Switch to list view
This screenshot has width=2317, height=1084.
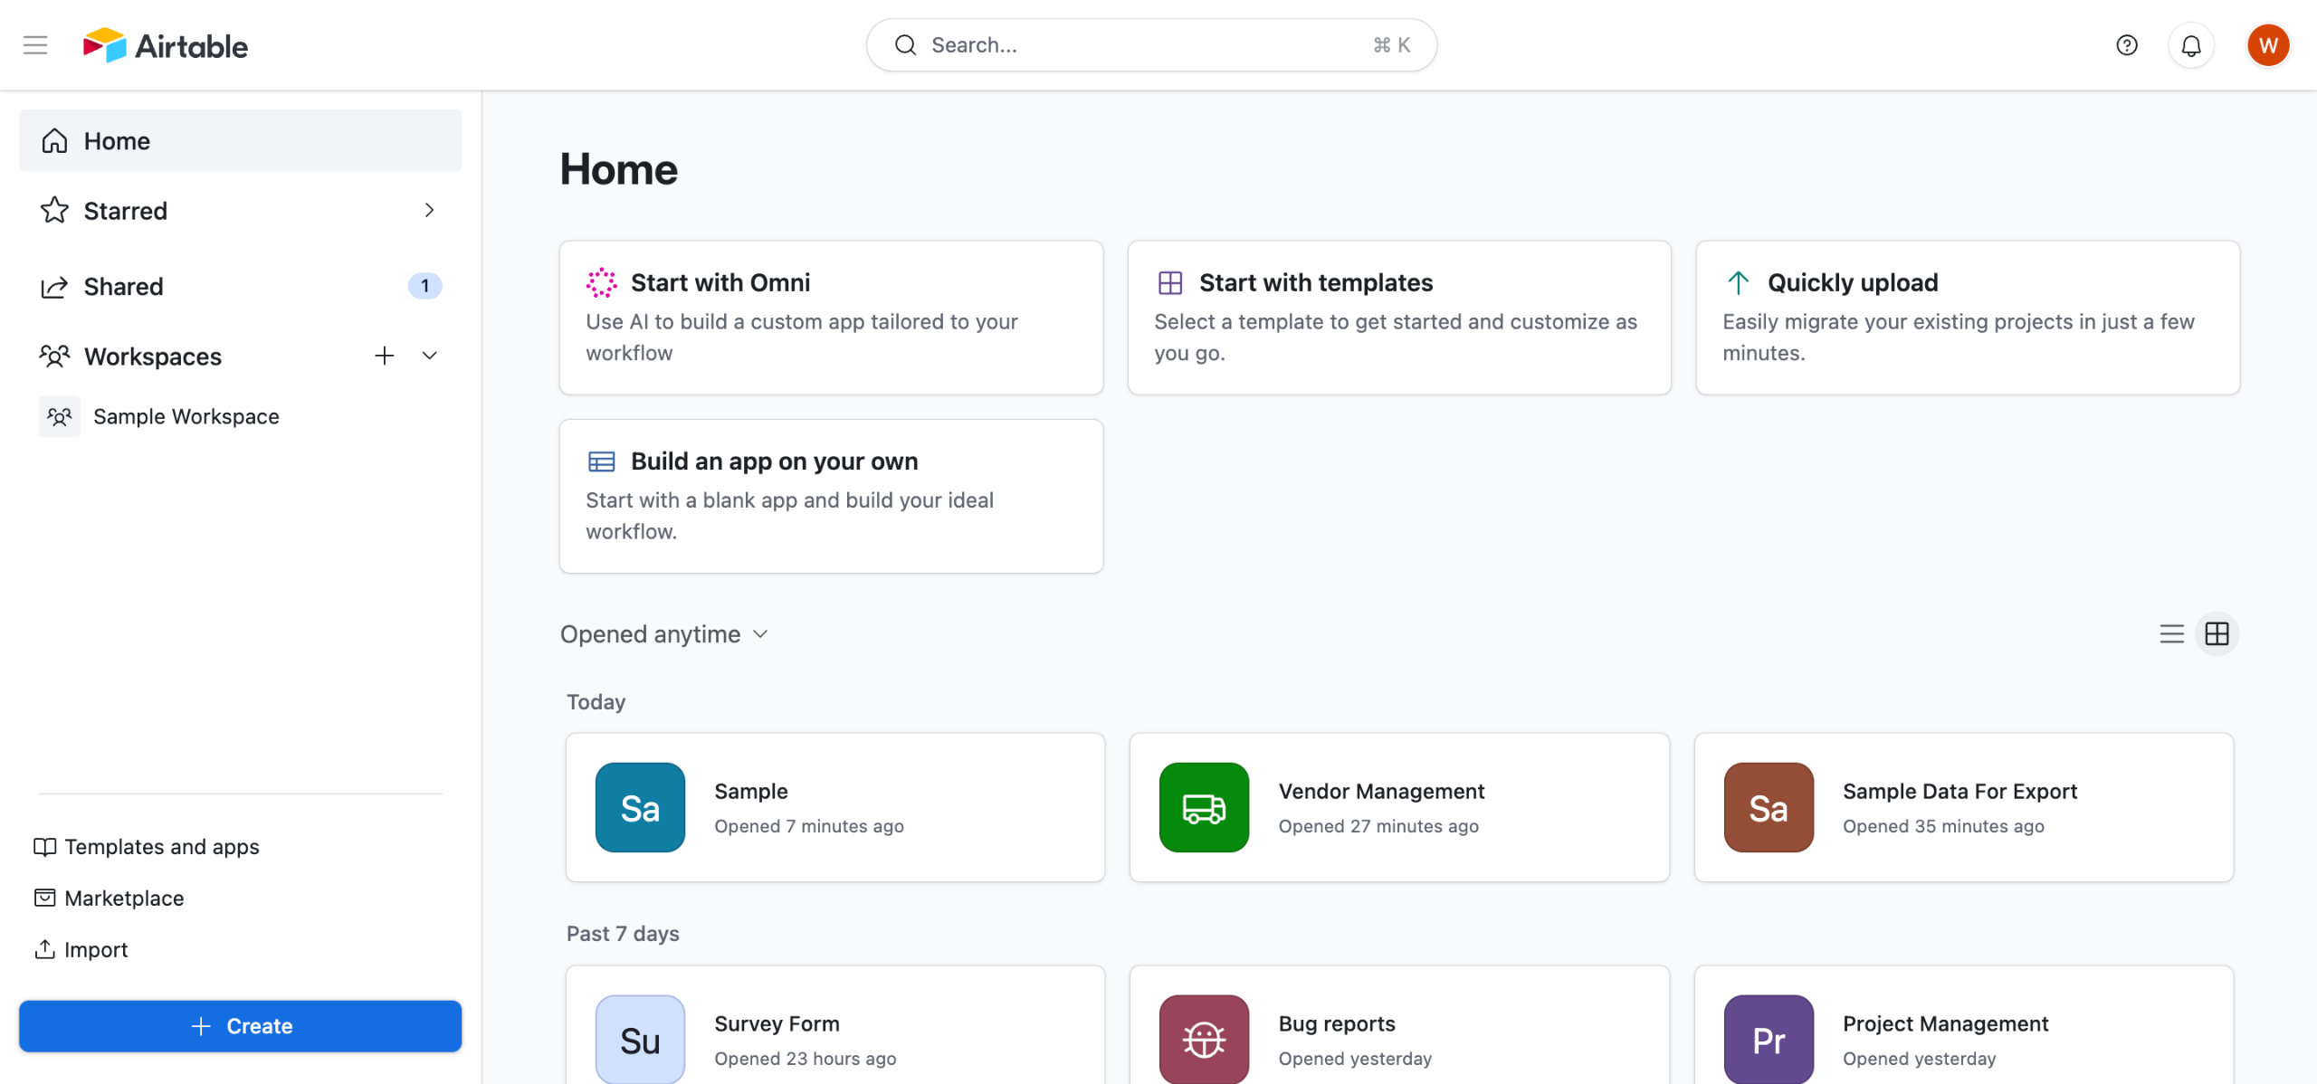coord(2171,633)
